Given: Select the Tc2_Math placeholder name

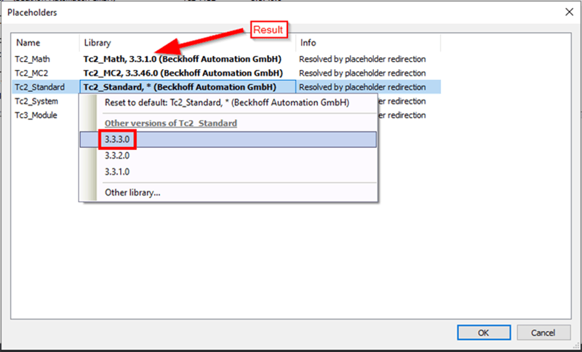Looking at the screenshot, I should (32, 59).
